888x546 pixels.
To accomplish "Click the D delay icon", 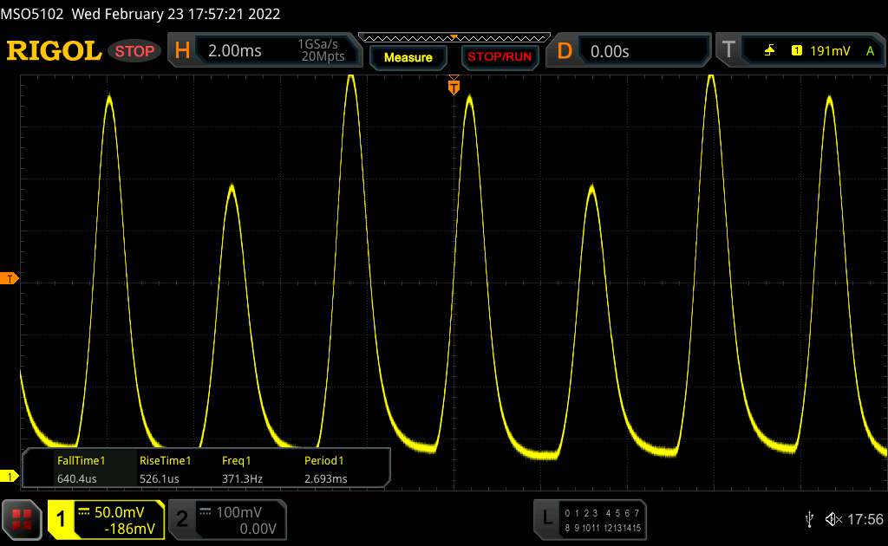I will [565, 51].
